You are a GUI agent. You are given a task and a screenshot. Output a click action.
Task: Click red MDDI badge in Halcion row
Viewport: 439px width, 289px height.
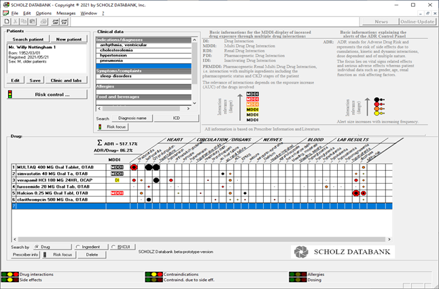(117, 193)
